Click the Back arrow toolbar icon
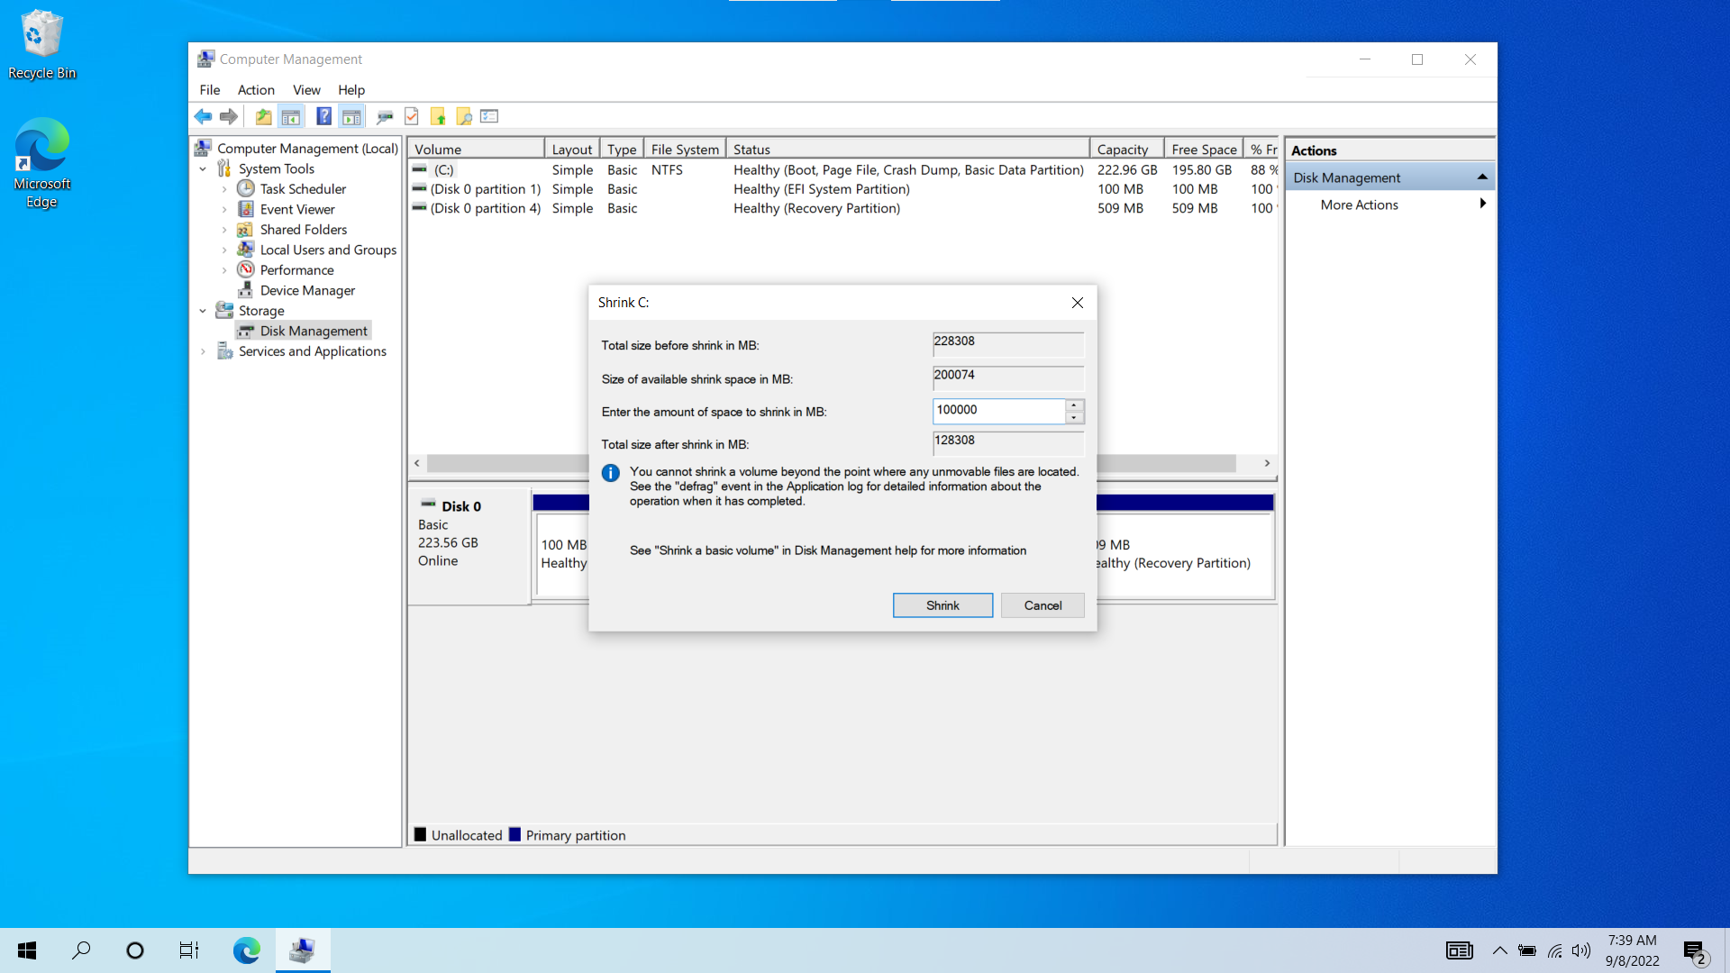This screenshot has height=973, width=1730. point(203,116)
